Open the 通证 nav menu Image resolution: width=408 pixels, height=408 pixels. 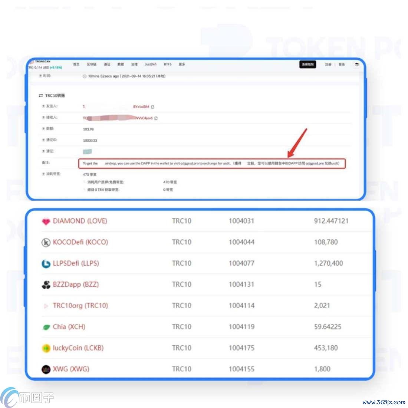[107, 64]
